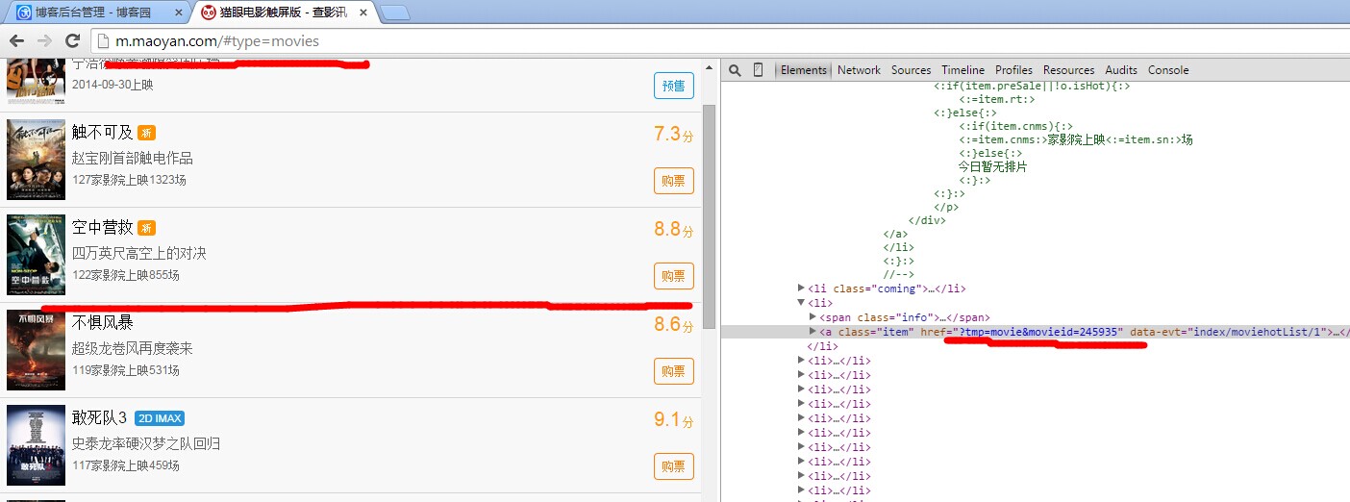The height and width of the screenshot is (502, 1350).
Task: Click the movie title 触不可及
Action: (x=102, y=133)
